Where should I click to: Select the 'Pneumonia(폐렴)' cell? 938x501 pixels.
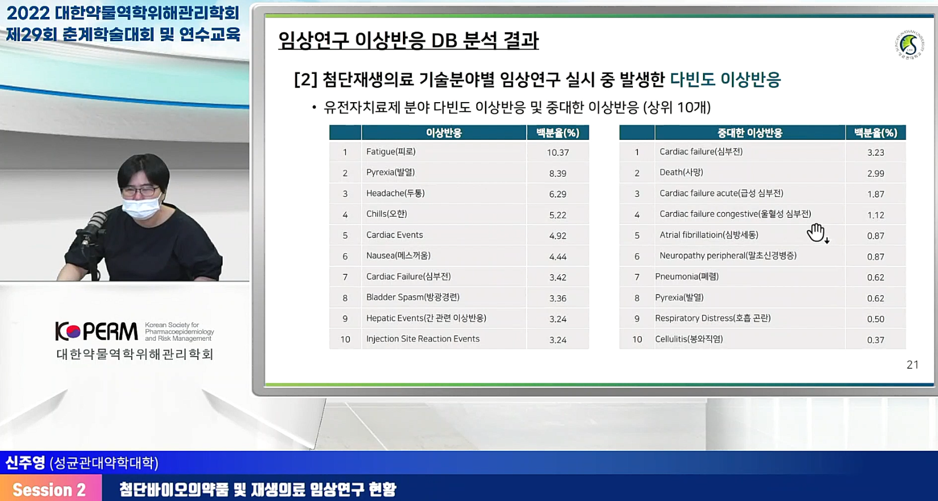pyautogui.click(x=750, y=277)
